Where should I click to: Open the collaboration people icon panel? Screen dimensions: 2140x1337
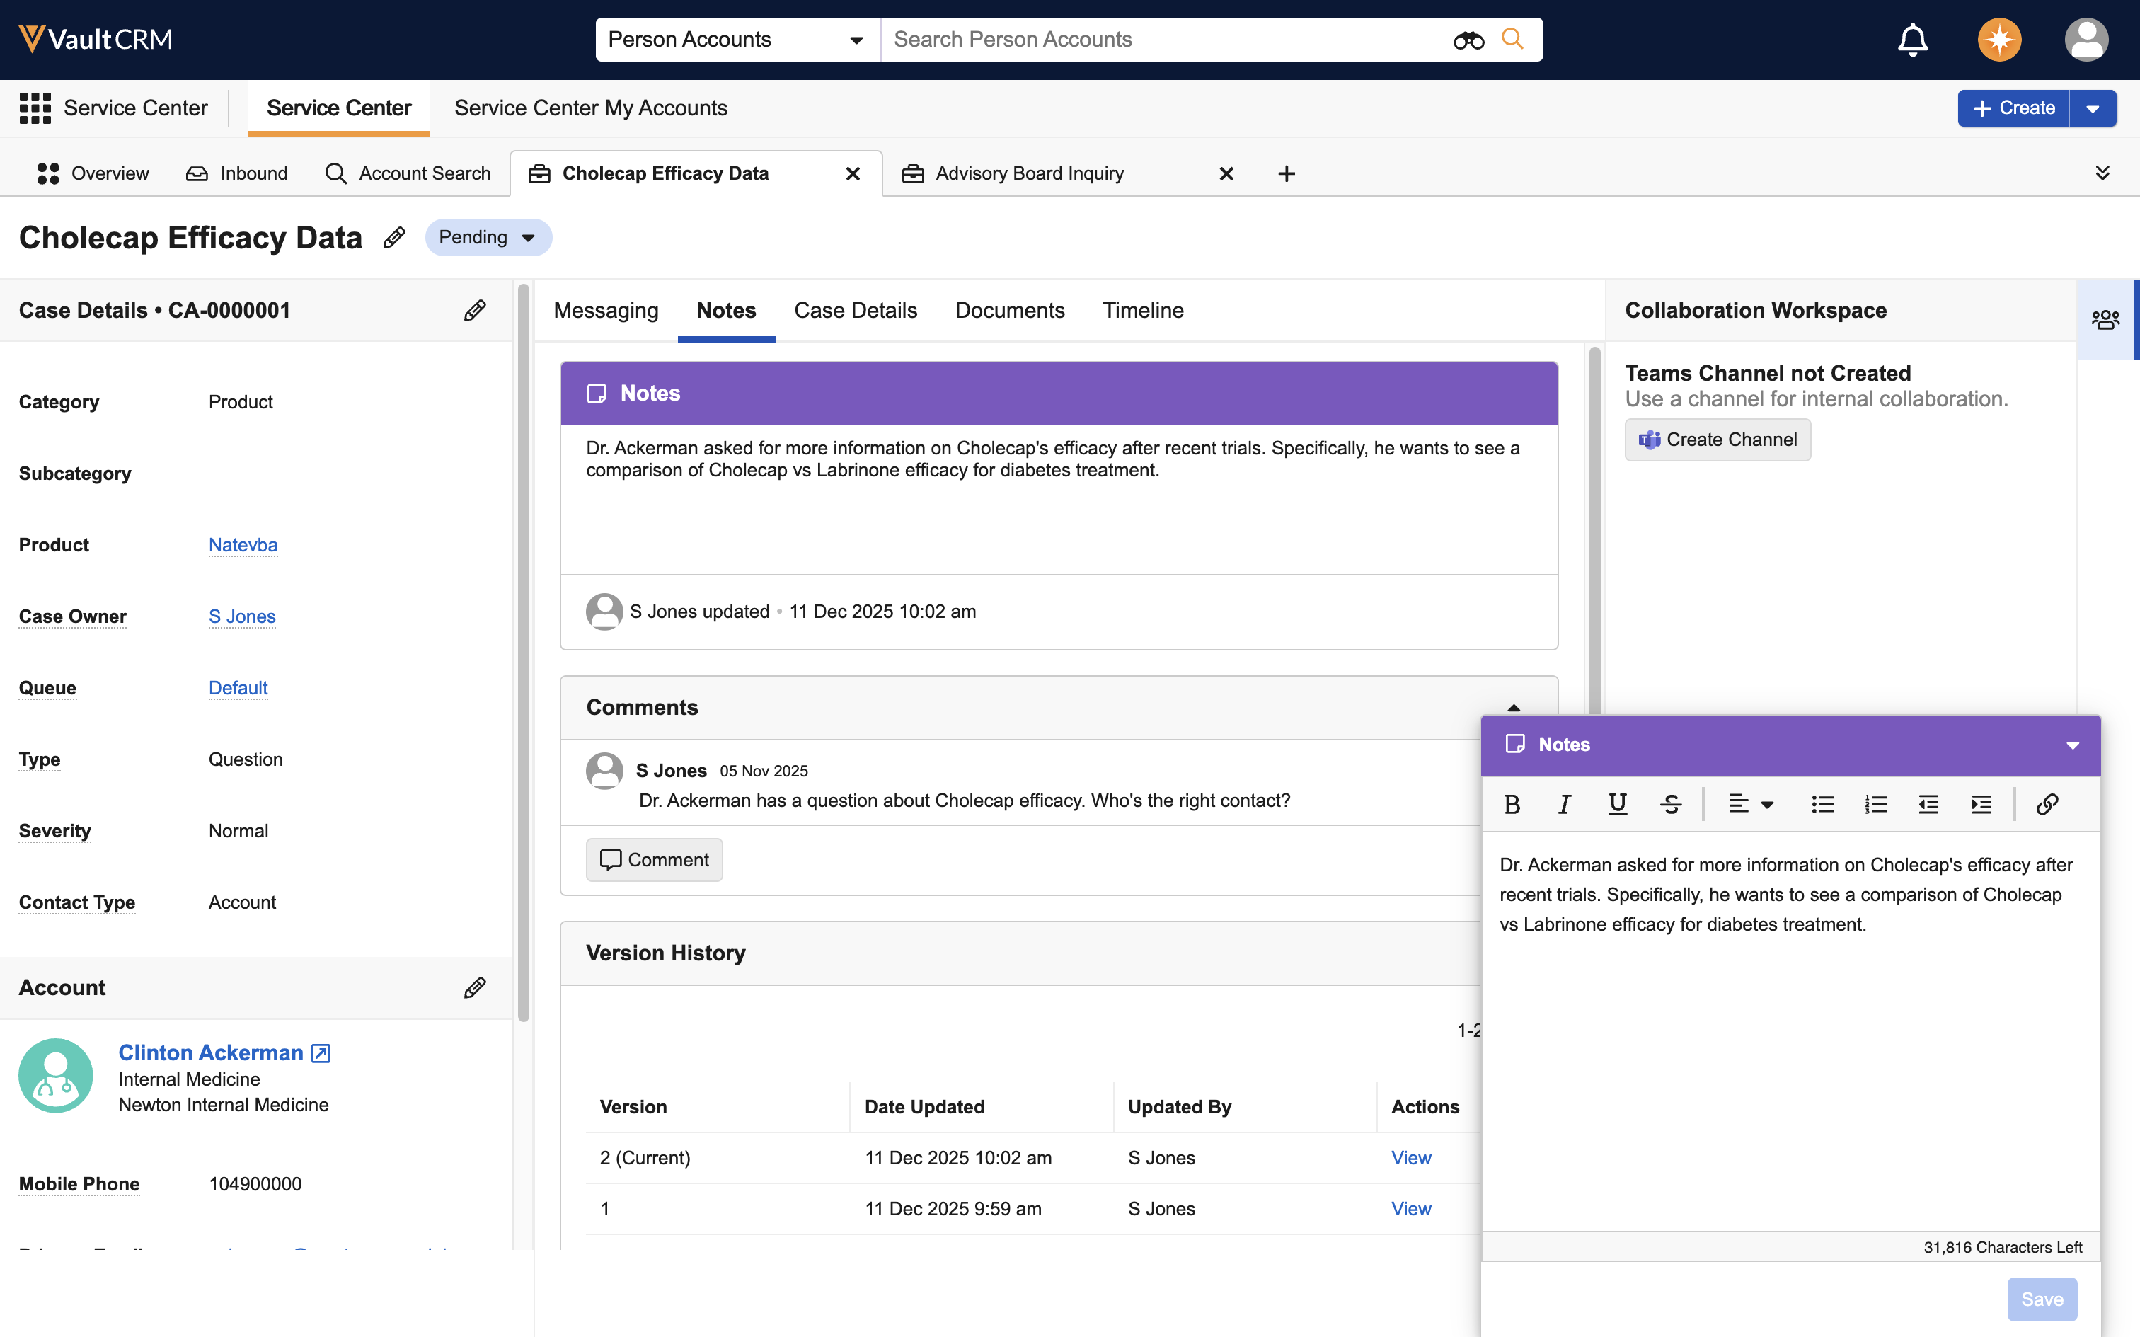coord(2105,319)
